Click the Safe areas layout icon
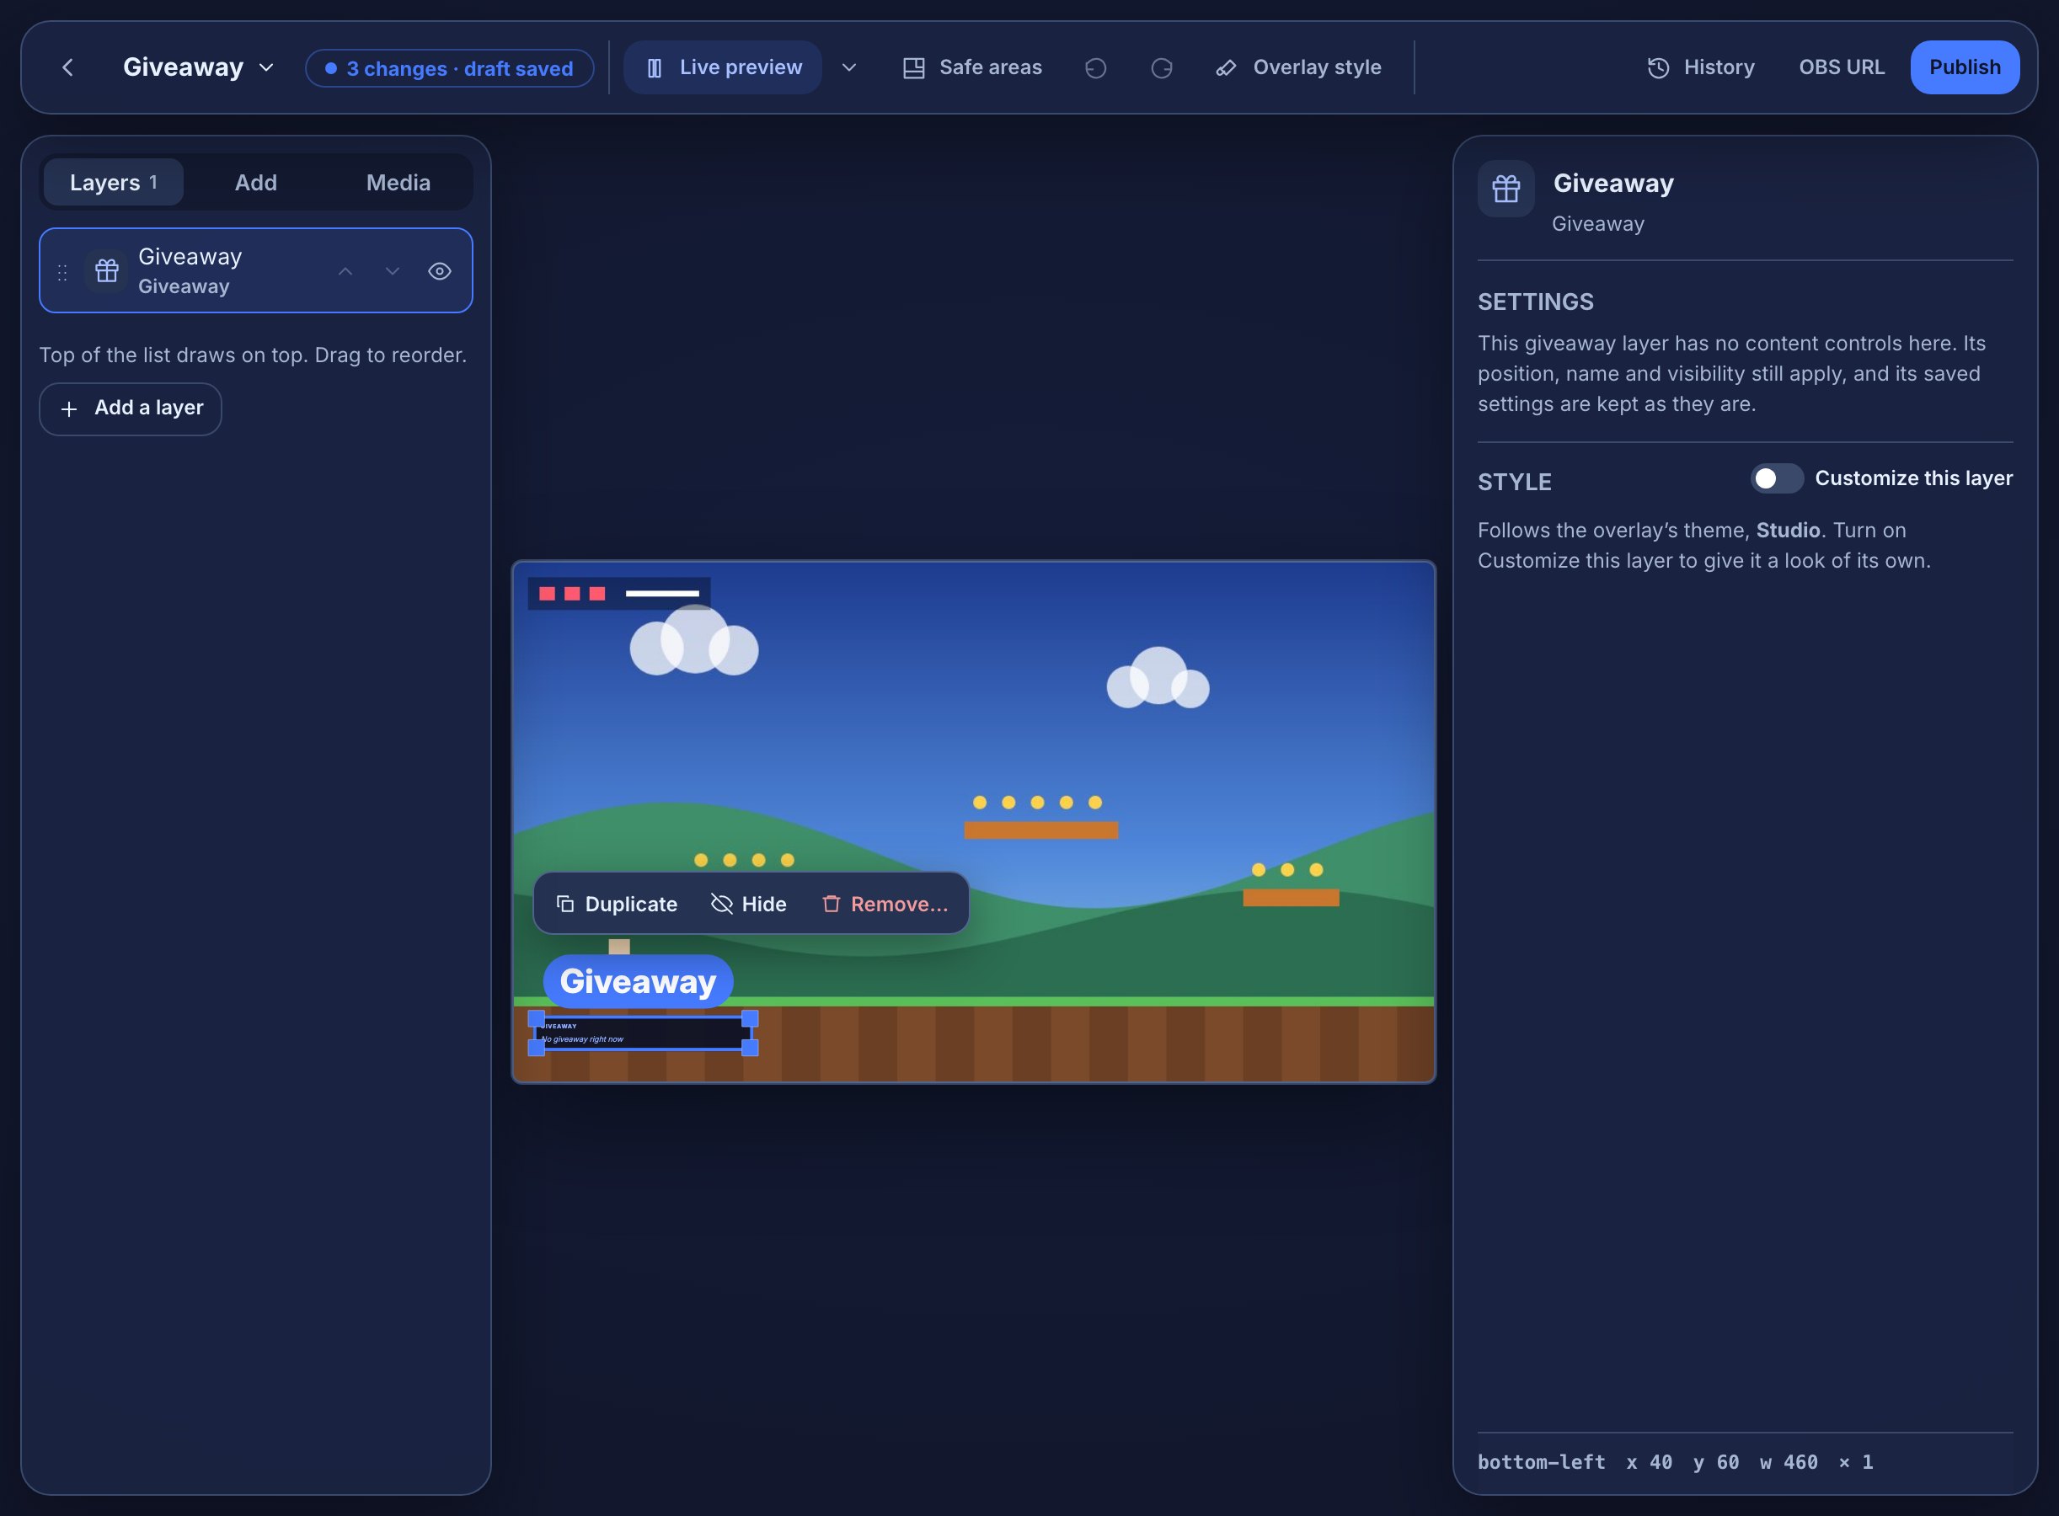This screenshot has width=2059, height=1516. [913, 68]
